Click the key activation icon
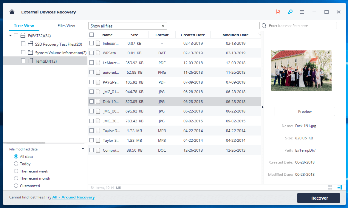The width and height of the screenshot is (348, 208). [290, 12]
